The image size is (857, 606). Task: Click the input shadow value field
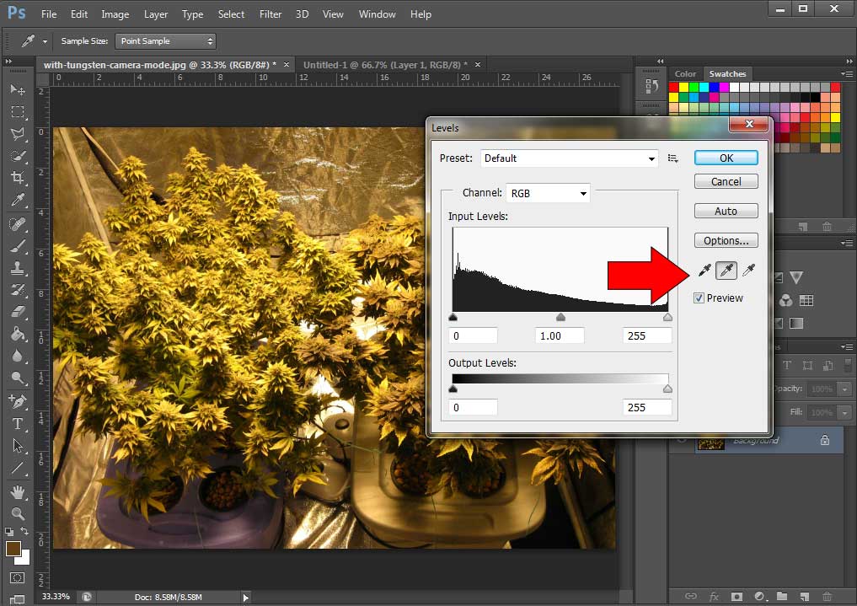pyautogui.click(x=473, y=335)
